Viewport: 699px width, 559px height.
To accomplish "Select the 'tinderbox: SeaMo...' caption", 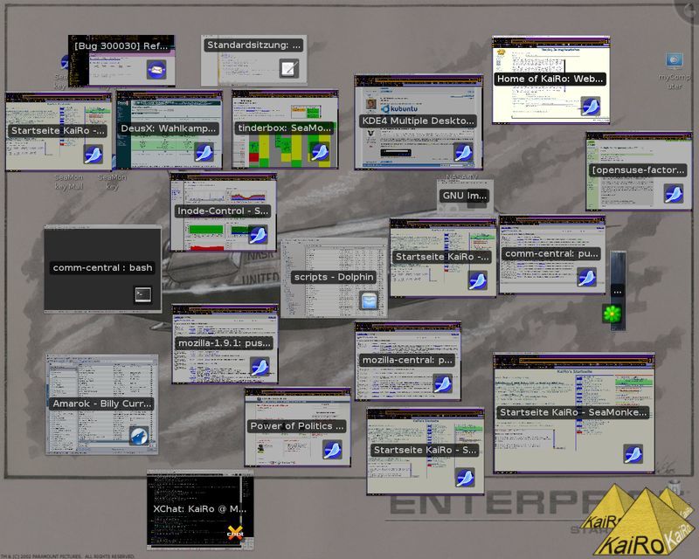I will 285,128.
